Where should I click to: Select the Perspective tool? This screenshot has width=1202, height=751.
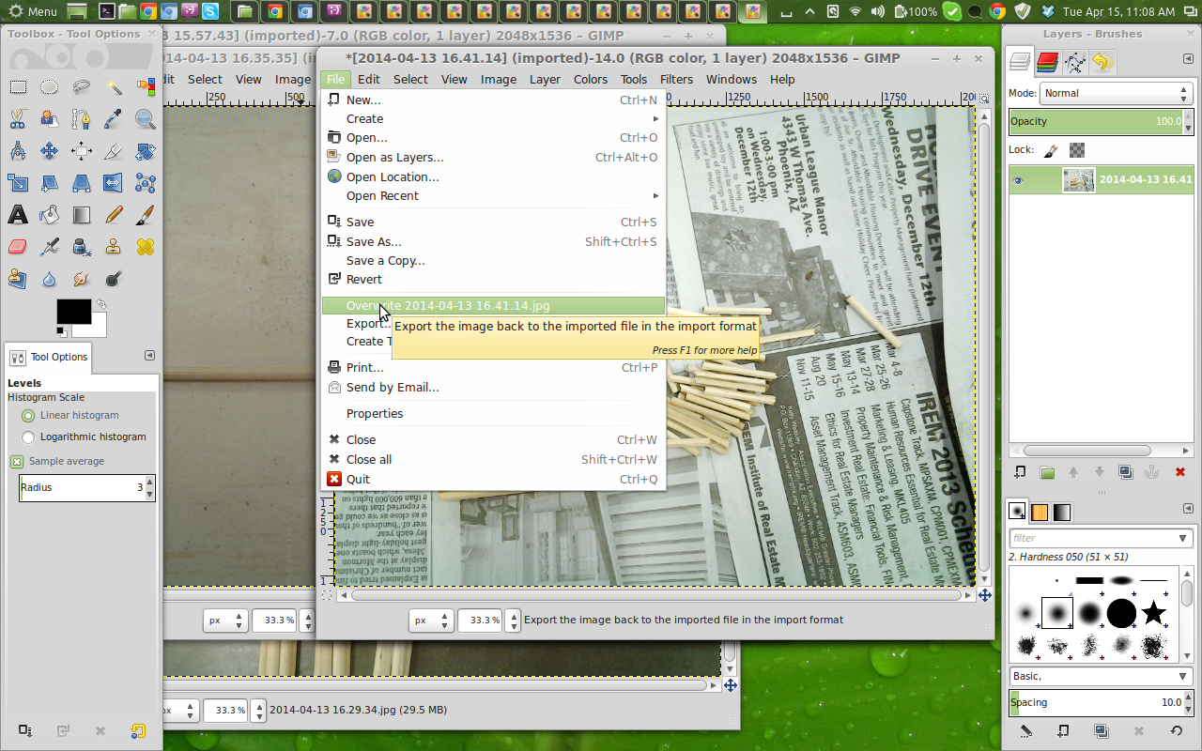pos(82,183)
